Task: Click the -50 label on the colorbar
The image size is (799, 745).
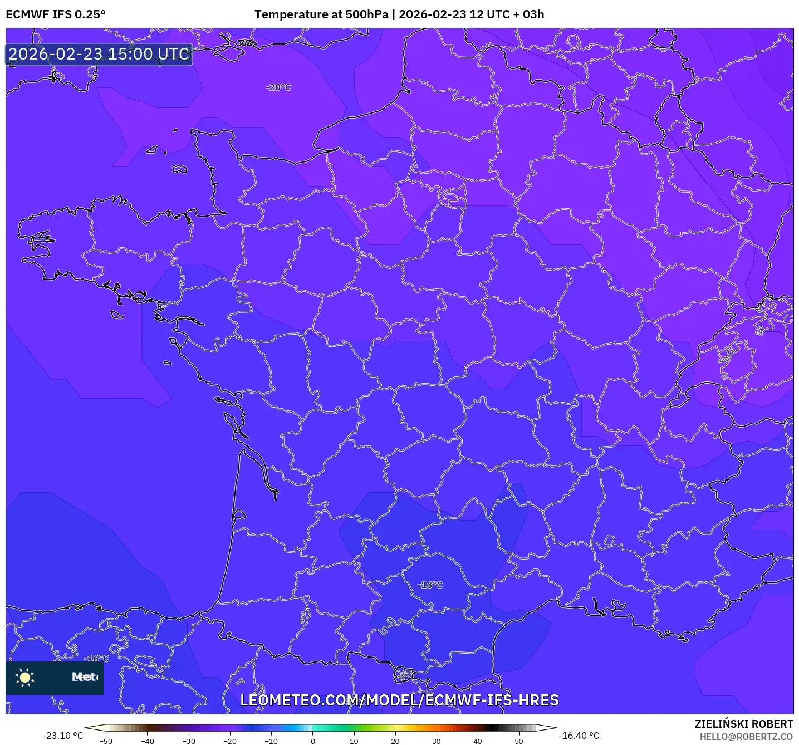Action: pyautogui.click(x=107, y=741)
